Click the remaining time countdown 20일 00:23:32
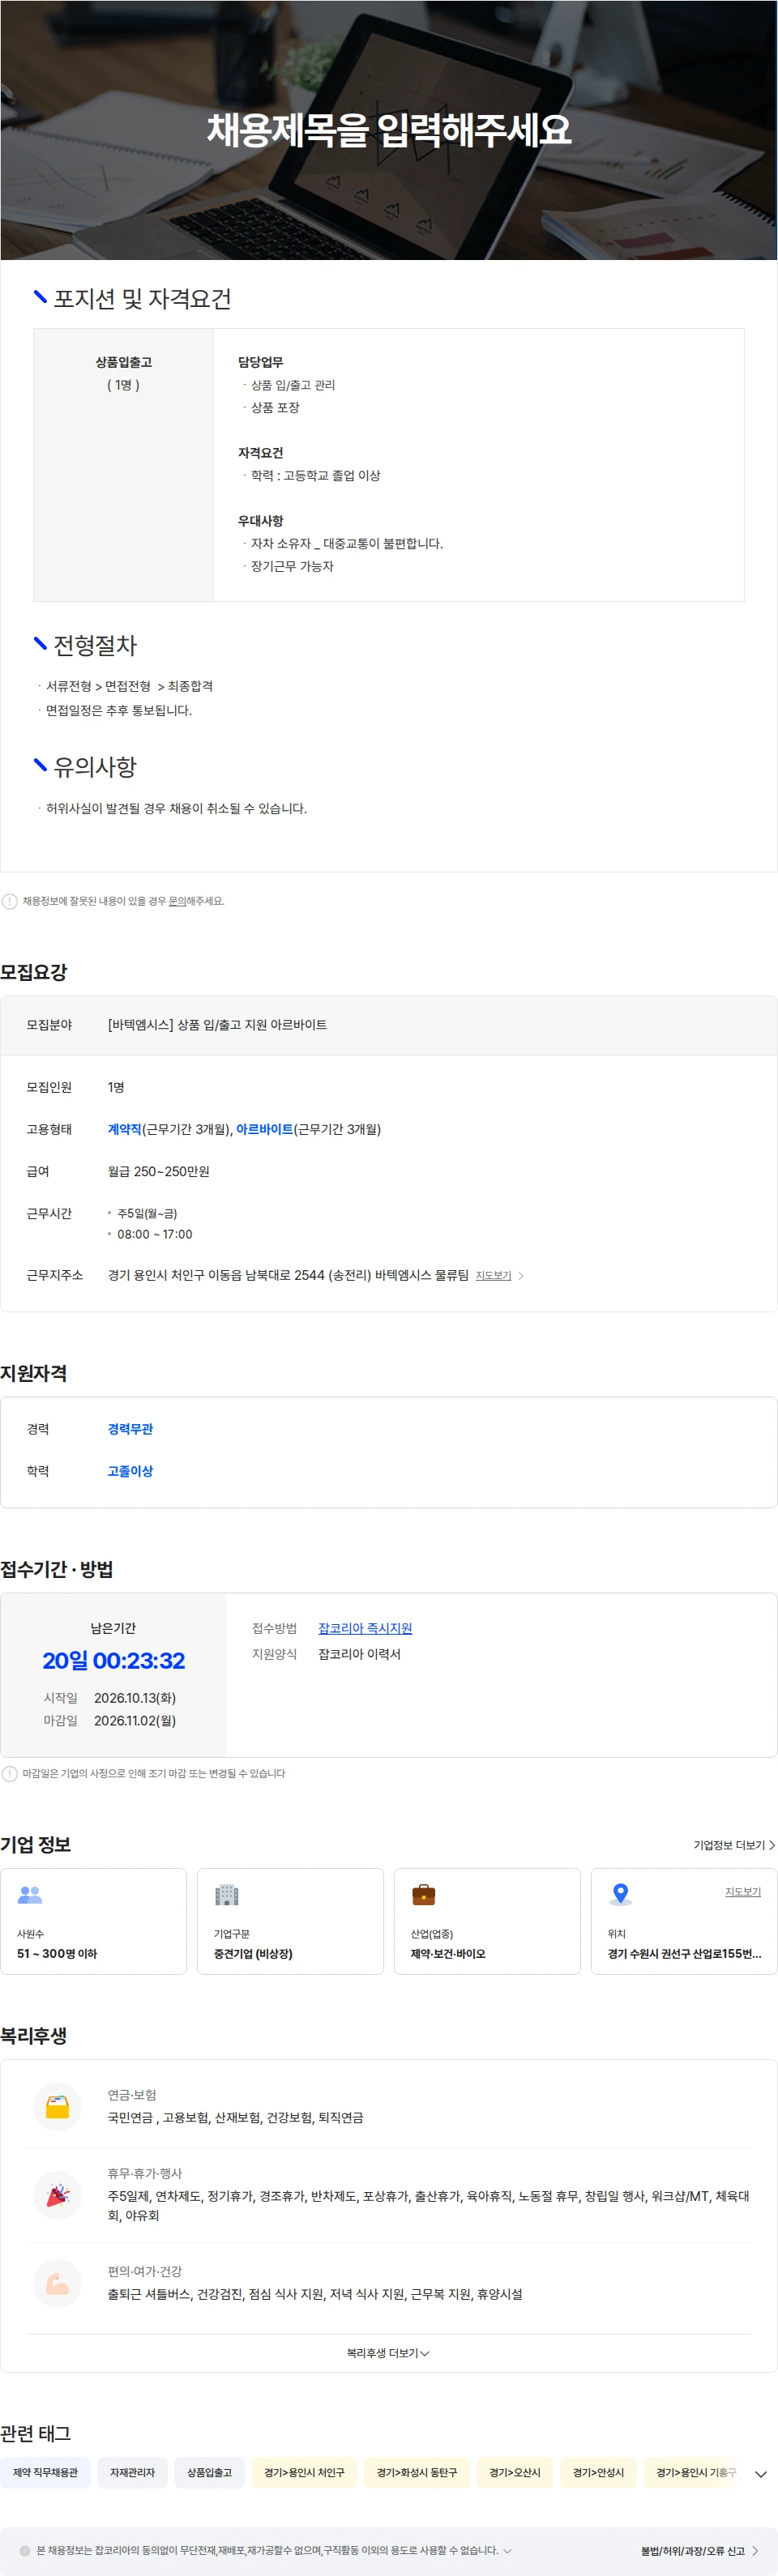Image resolution: width=778 pixels, height=2576 pixels. pyautogui.click(x=113, y=1661)
